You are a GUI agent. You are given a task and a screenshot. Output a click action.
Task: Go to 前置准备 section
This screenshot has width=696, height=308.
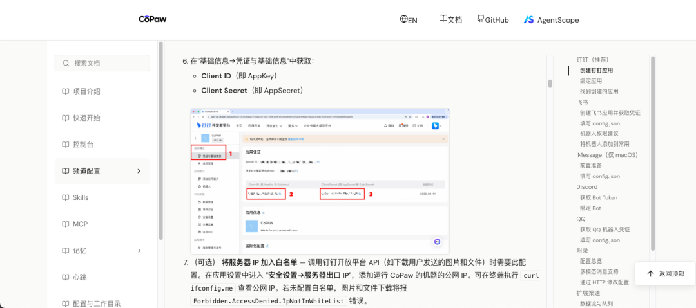click(591, 165)
